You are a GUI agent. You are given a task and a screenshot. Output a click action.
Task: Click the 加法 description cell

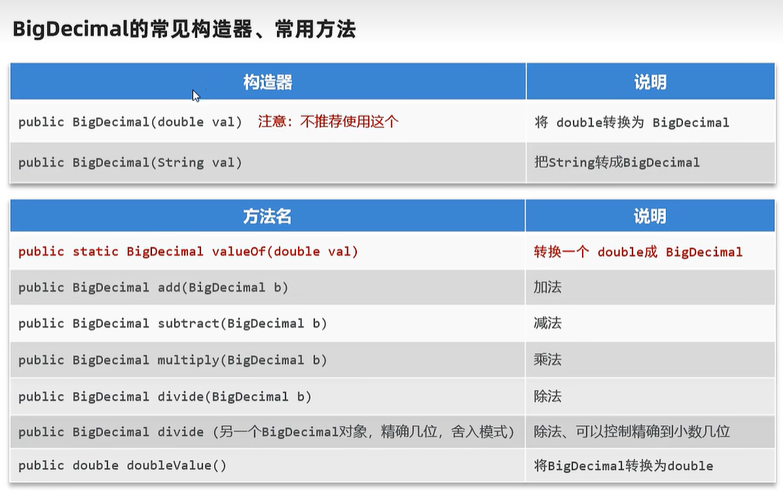coord(547,287)
